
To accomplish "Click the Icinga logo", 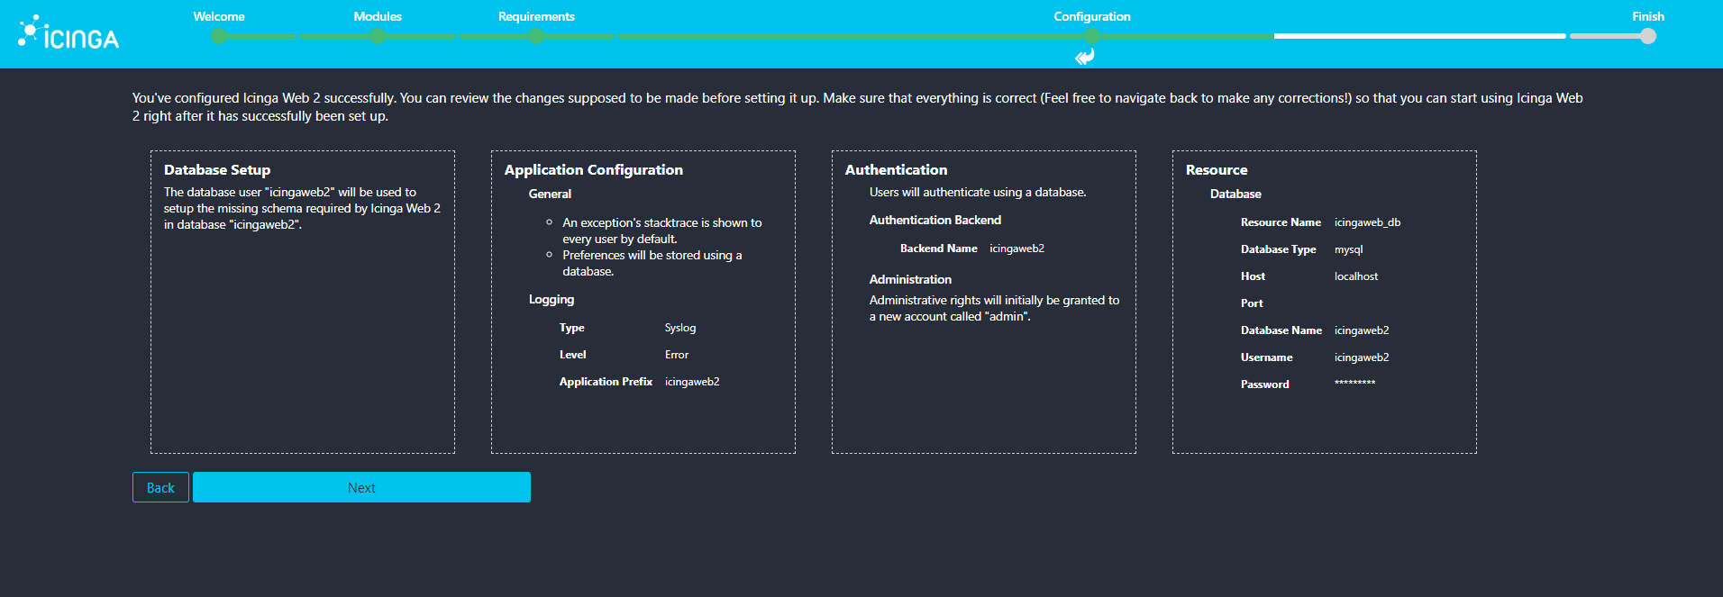I will coord(68,33).
